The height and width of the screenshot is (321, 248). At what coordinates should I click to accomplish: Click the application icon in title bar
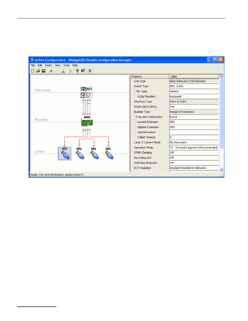click(32, 60)
